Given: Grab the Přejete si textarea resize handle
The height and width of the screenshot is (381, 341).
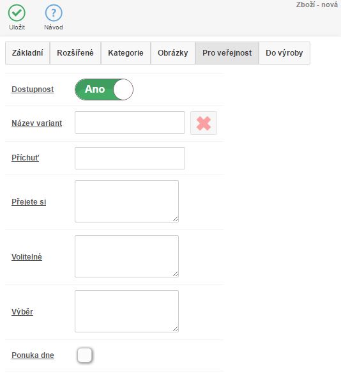Looking at the screenshot, I should 176,219.
